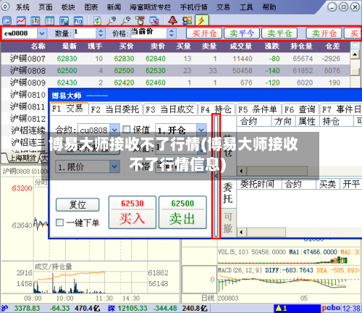Open the 手机行情 menu
362x313 pixels.
(x=193, y=7)
